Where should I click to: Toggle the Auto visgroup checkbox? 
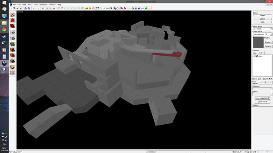(x=257, y=56)
